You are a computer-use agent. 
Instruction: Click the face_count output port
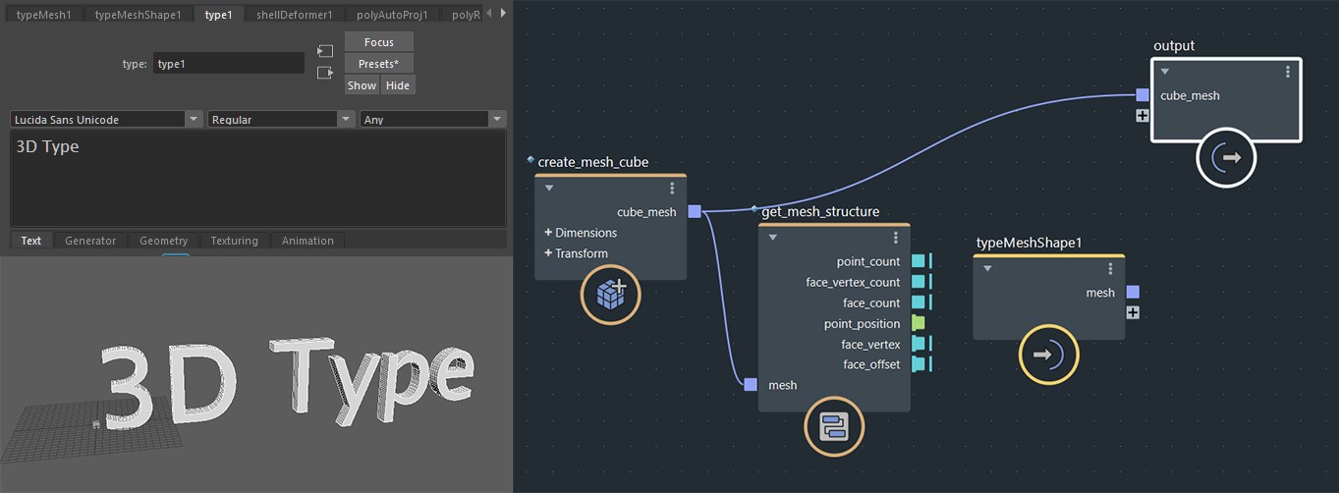click(x=919, y=302)
